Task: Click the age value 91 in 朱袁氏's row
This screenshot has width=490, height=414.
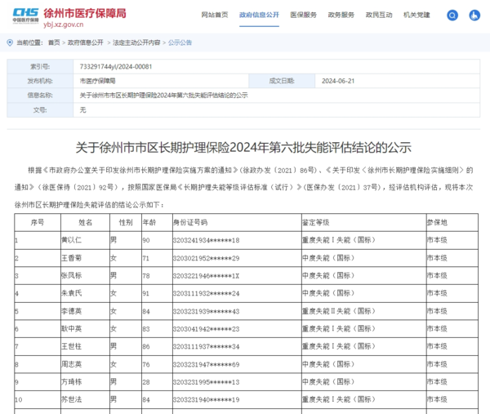Action: (x=146, y=293)
